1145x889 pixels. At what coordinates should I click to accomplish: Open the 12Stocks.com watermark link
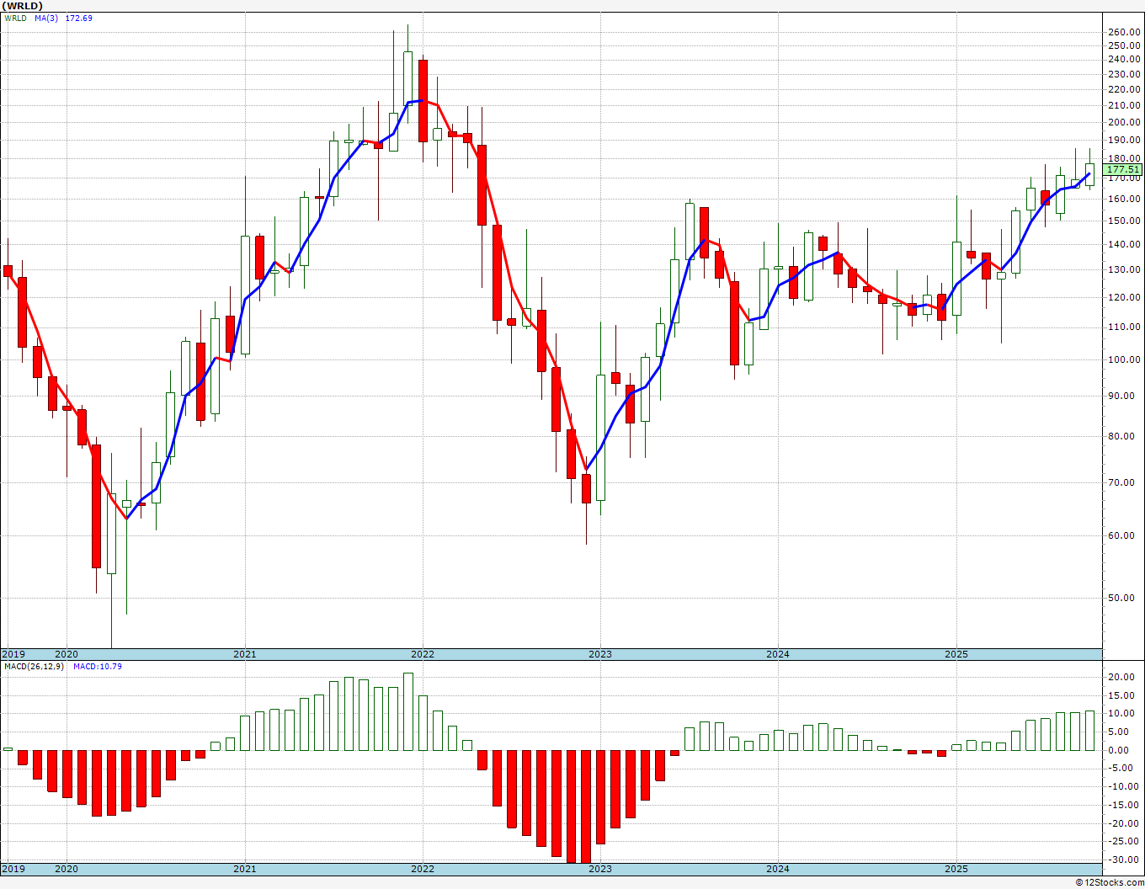click(x=1110, y=882)
